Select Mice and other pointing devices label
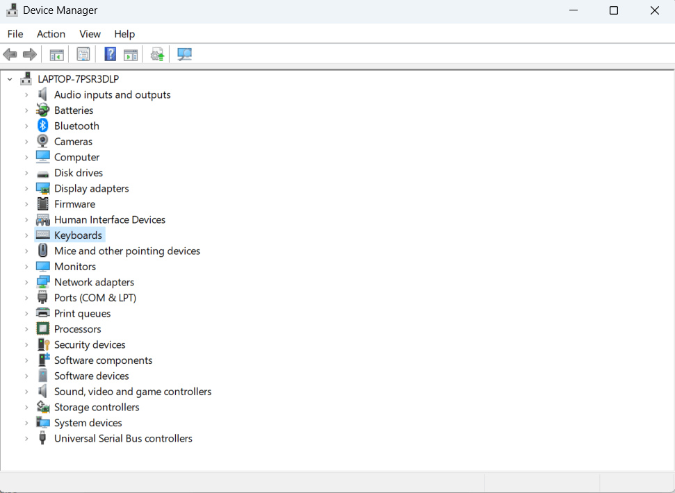675x493 pixels. tap(127, 251)
